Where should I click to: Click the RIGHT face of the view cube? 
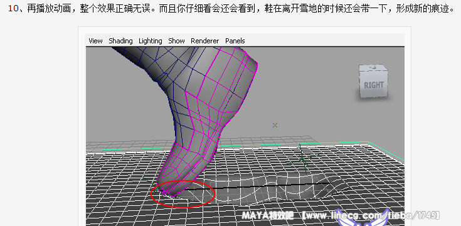click(374, 85)
